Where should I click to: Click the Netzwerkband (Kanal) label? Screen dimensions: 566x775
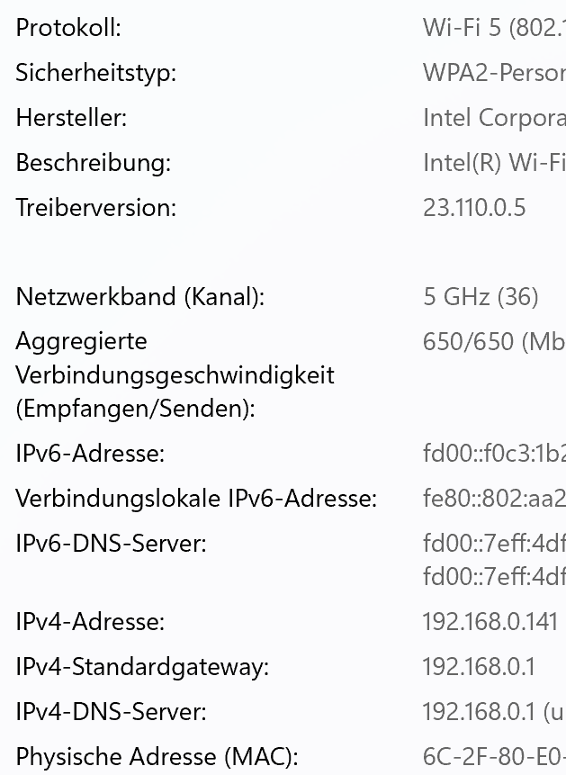coord(140,297)
